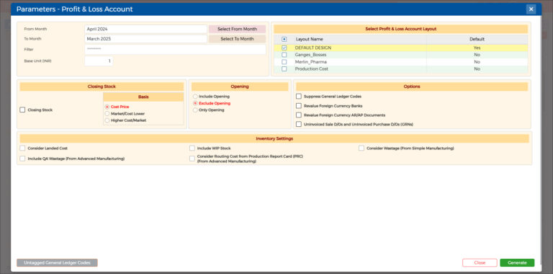The image size is (553, 274).
Task: Enable Revalue Foreign Currency AR/AP Documents
Action: click(299, 115)
